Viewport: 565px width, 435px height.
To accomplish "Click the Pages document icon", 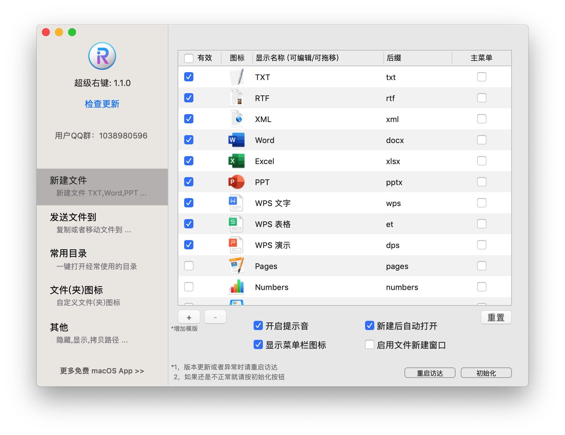I will (x=236, y=266).
